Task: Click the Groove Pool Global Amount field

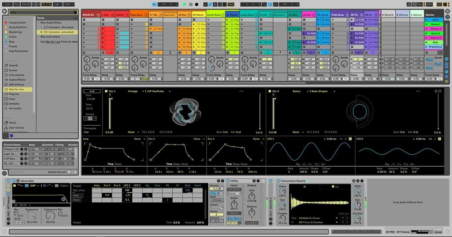Action: coord(72,172)
